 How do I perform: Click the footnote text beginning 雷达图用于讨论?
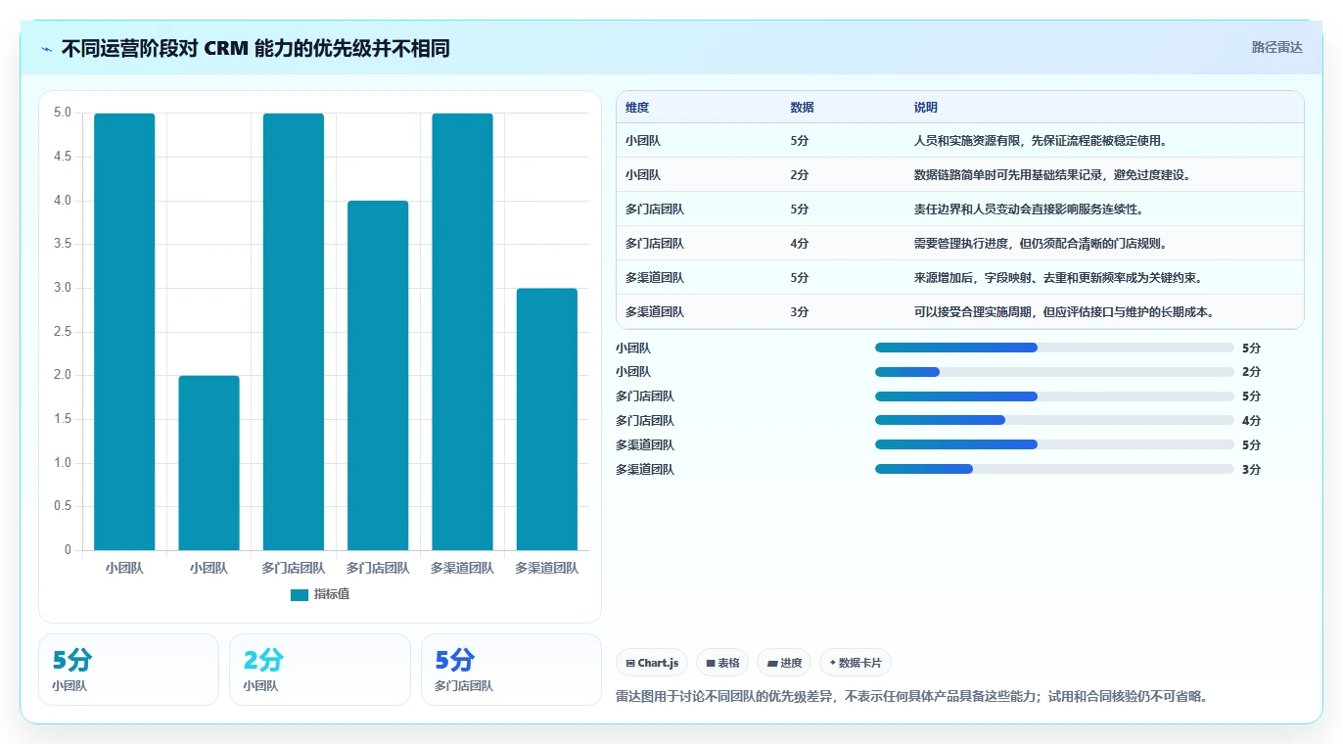click(x=911, y=697)
